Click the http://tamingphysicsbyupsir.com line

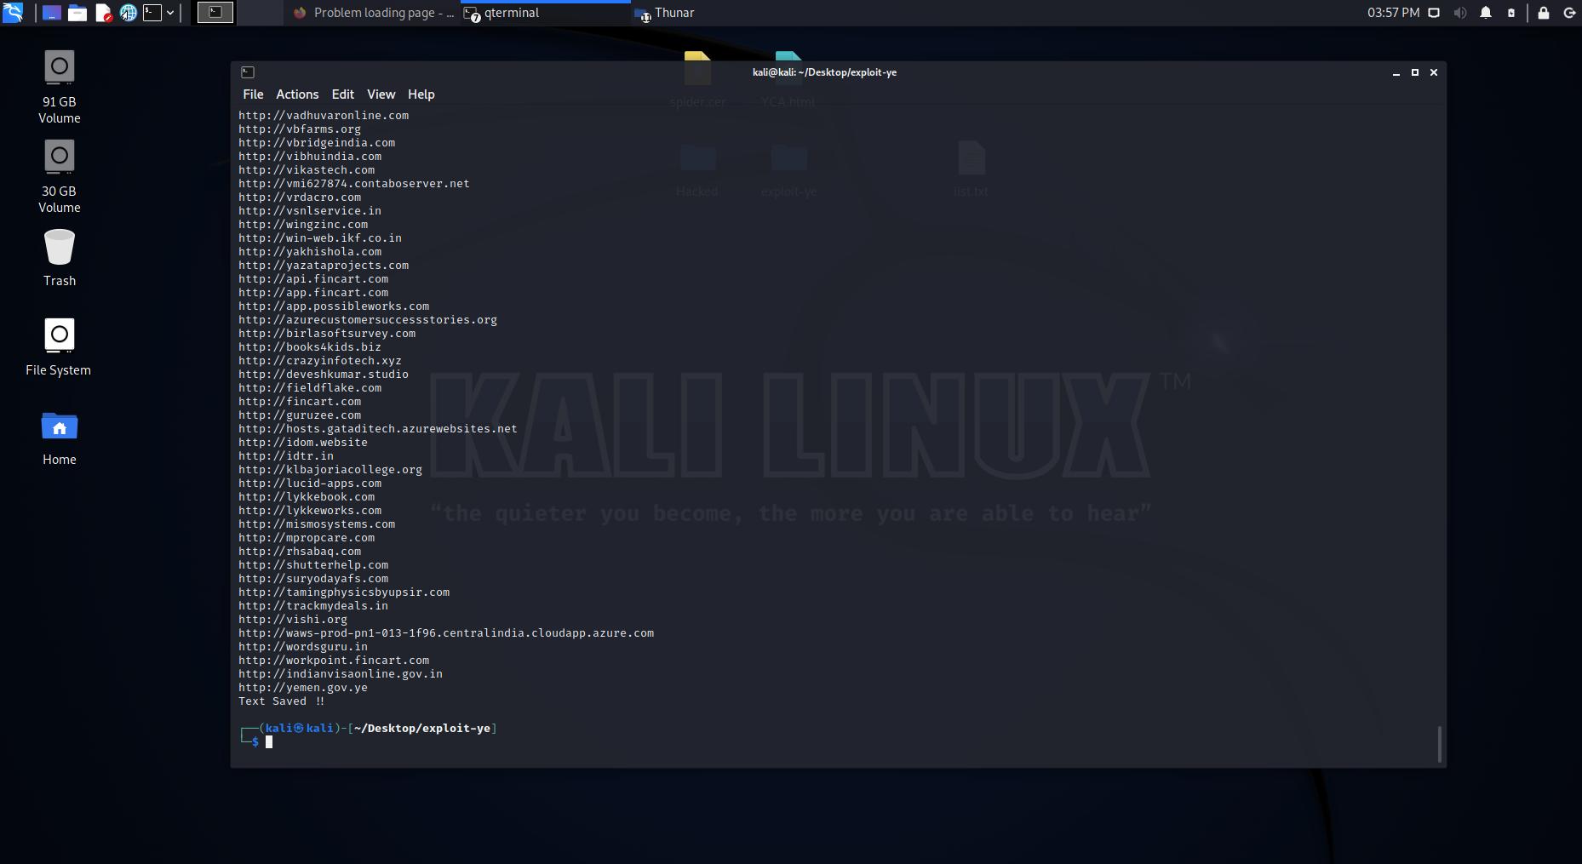(344, 592)
